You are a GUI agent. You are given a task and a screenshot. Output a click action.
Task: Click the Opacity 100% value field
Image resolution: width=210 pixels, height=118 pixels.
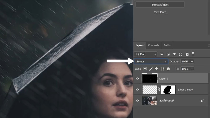tap(185, 62)
